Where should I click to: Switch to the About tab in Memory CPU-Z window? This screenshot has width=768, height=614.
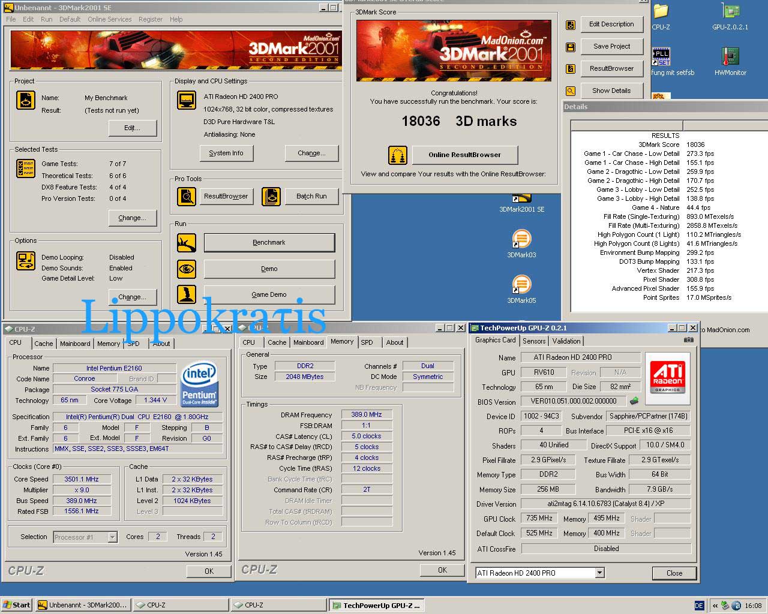(x=395, y=342)
